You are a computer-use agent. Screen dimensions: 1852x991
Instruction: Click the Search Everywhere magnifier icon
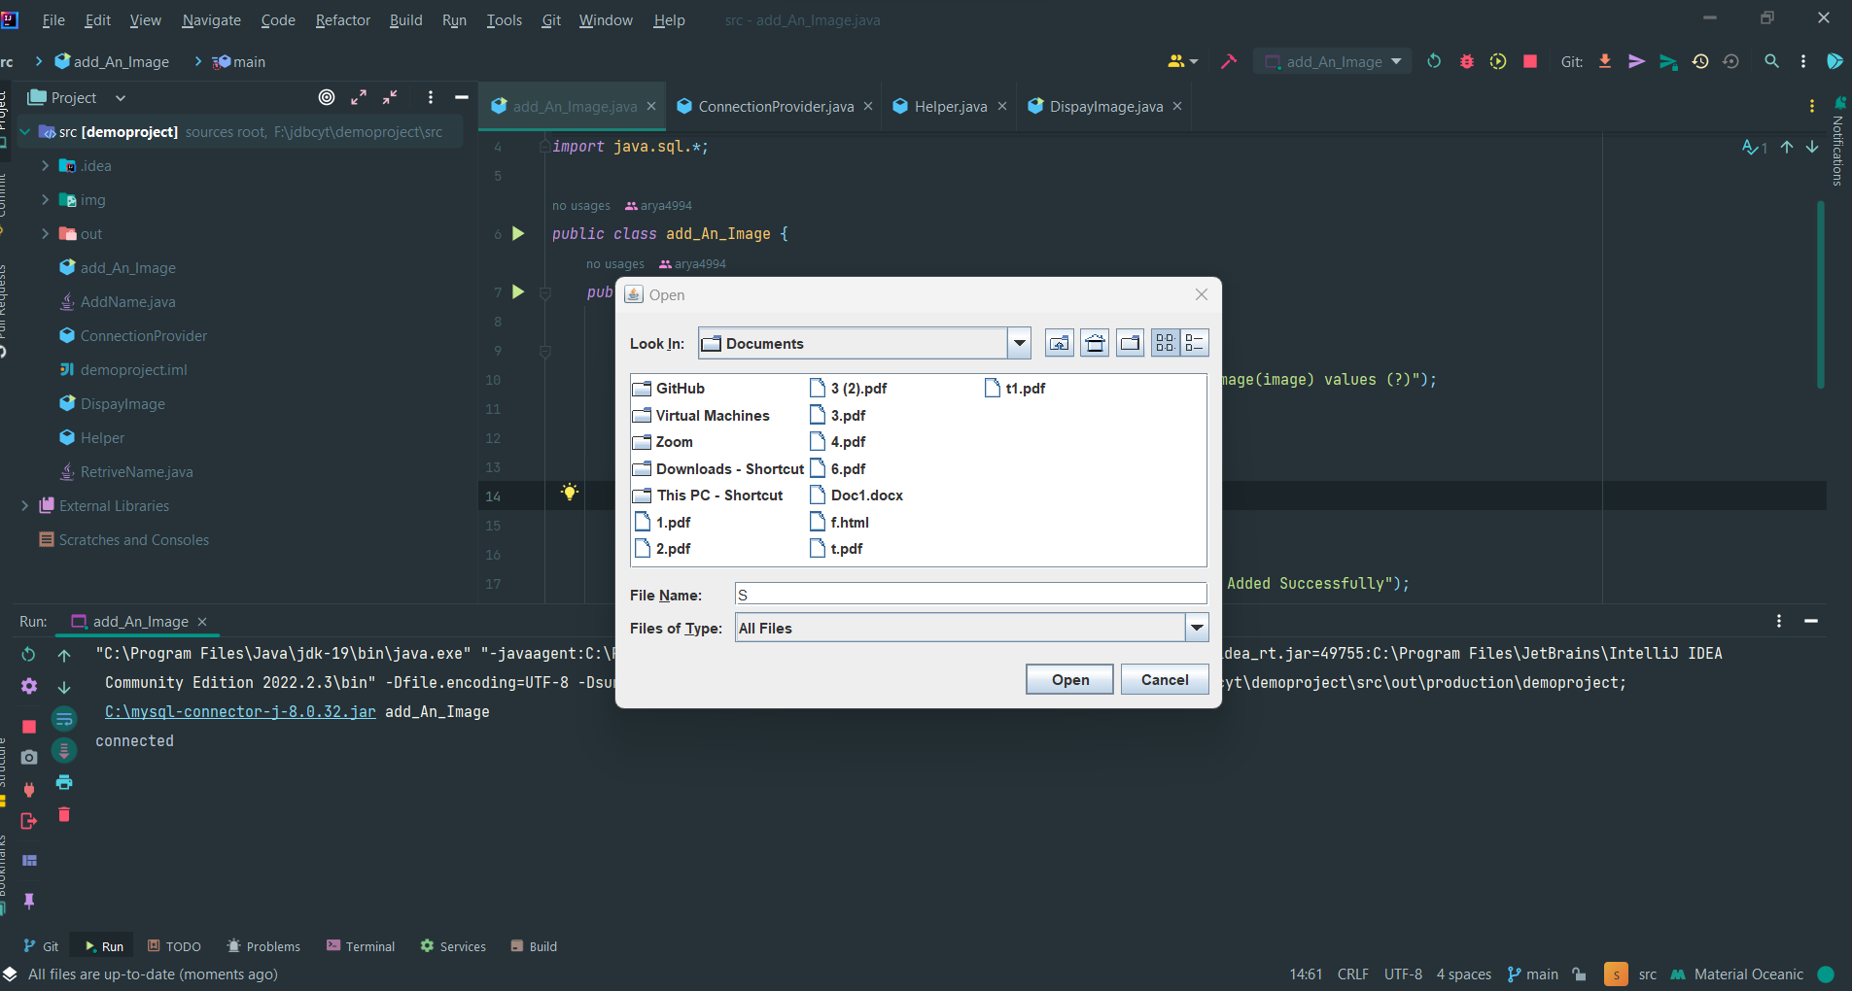(x=1771, y=61)
